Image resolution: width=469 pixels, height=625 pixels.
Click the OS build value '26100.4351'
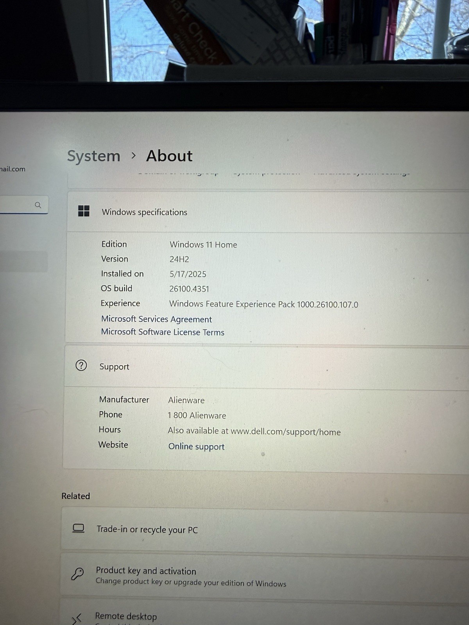tap(189, 289)
